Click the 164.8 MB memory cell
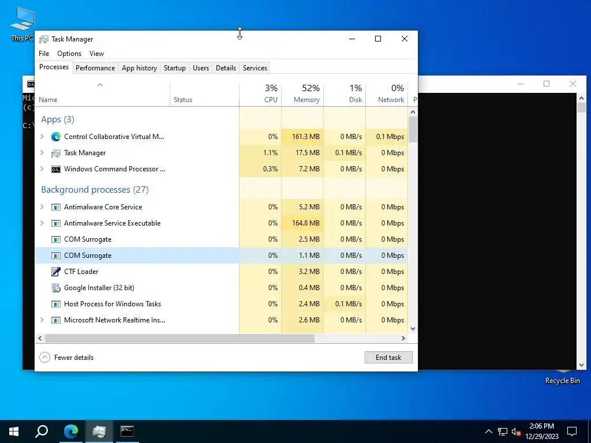591x443 pixels. click(302, 223)
